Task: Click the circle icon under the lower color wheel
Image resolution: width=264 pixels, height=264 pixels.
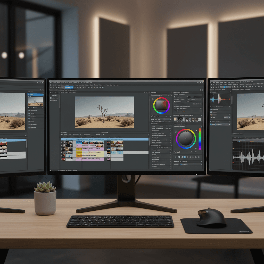Action: coord(175,152)
